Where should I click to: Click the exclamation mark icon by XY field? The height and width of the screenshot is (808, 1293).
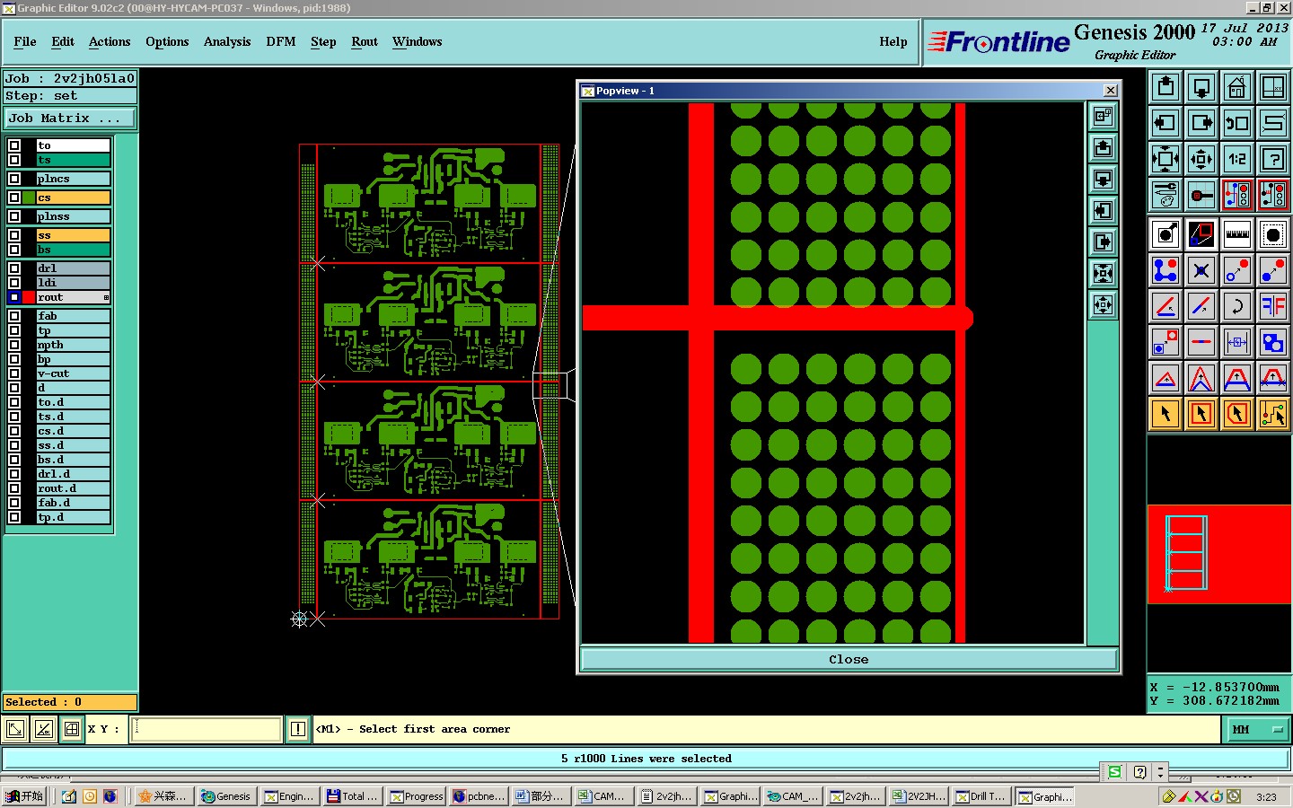pyautogui.click(x=298, y=729)
